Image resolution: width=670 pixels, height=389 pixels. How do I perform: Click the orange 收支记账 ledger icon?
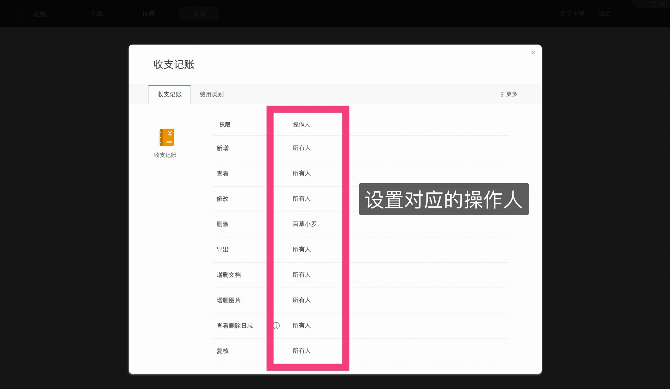point(167,137)
